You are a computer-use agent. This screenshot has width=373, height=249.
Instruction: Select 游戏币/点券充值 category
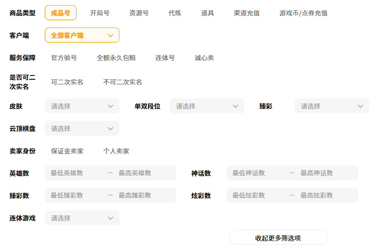tap(304, 13)
